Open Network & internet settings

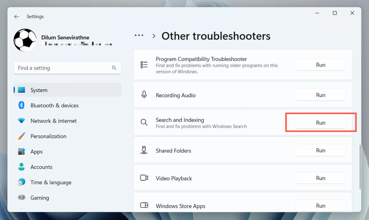[67, 121]
